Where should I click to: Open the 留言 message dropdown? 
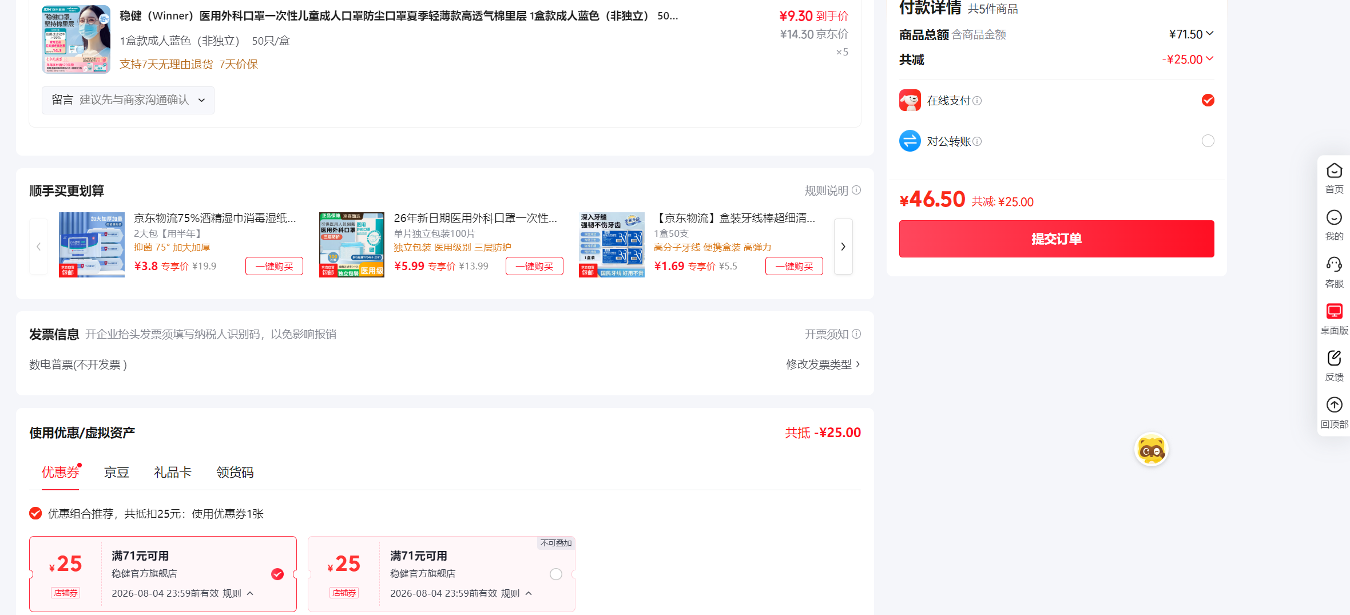tap(128, 100)
